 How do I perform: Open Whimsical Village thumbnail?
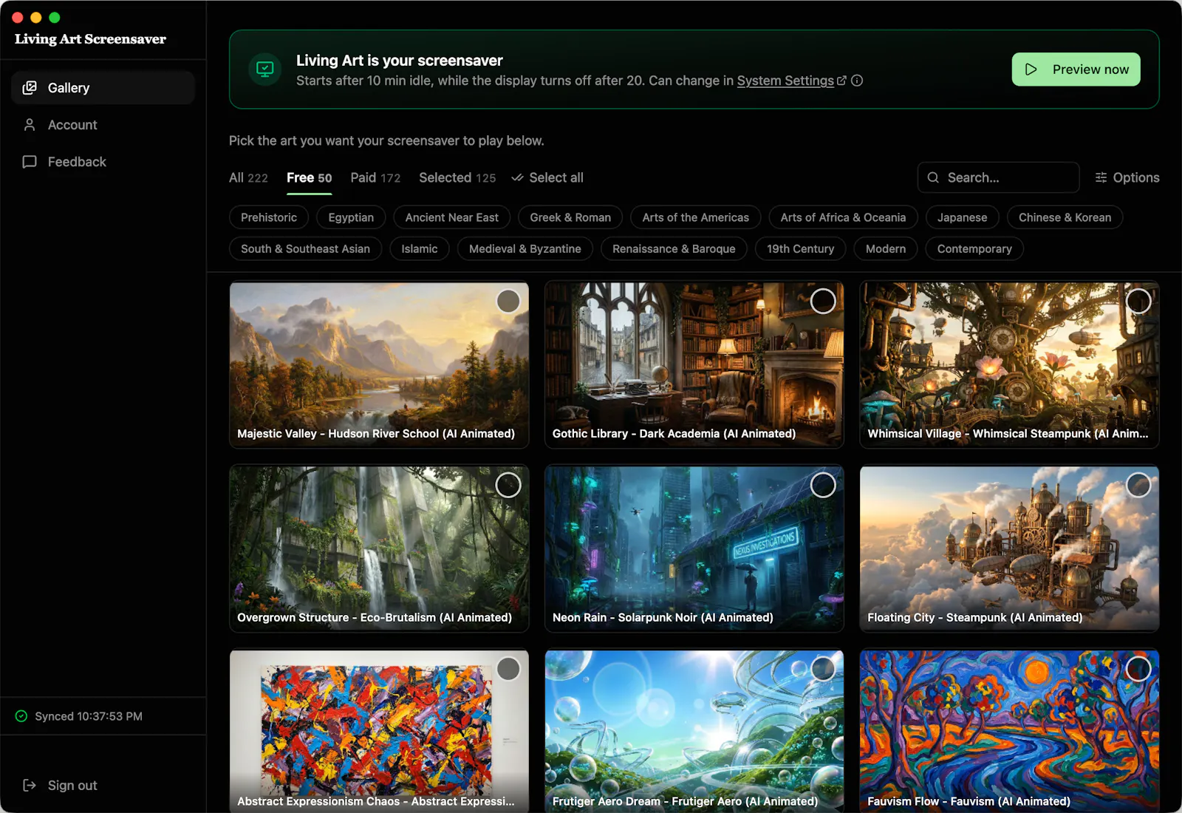tap(1009, 365)
